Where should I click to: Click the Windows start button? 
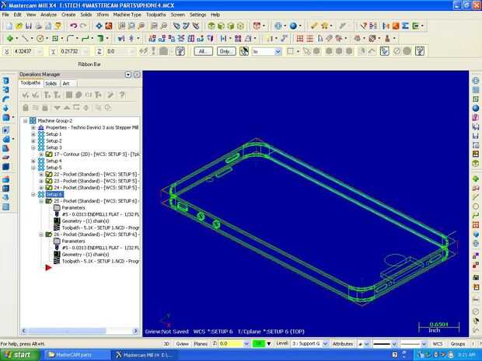[x=20, y=355]
